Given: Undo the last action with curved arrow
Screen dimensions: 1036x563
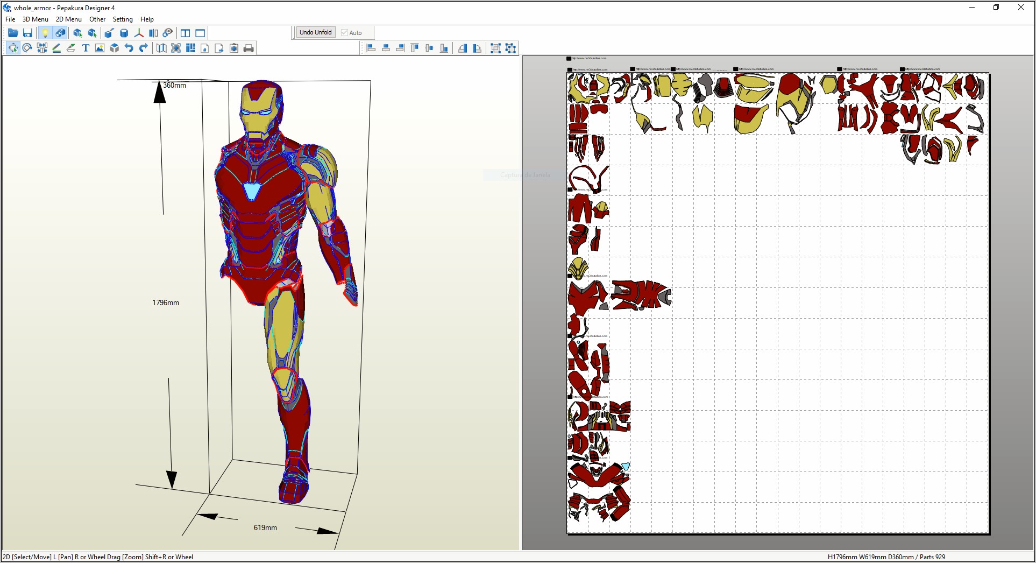Looking at the screenshot, I should click(x=129, y=48).
